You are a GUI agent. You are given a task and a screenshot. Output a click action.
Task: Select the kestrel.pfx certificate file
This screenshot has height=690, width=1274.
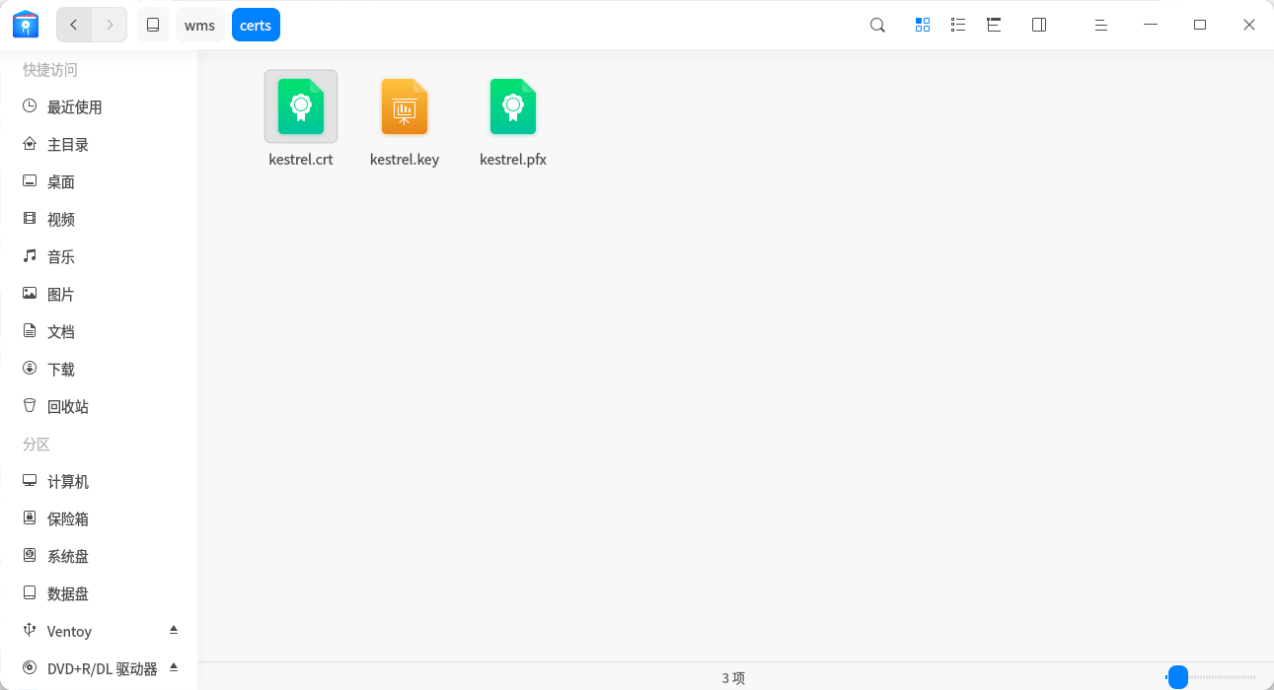click(513, 120)
